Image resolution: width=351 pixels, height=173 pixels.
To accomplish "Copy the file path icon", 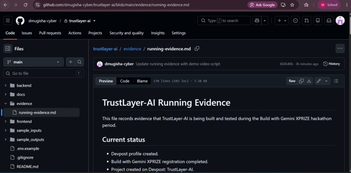I will (197, 49).
